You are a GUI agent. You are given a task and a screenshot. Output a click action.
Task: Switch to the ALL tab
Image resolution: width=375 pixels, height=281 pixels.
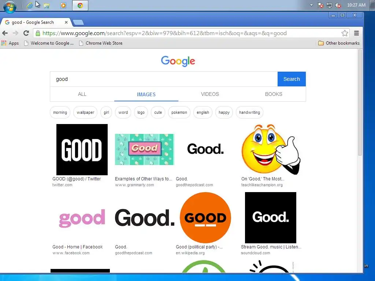(x=82, y=94)
